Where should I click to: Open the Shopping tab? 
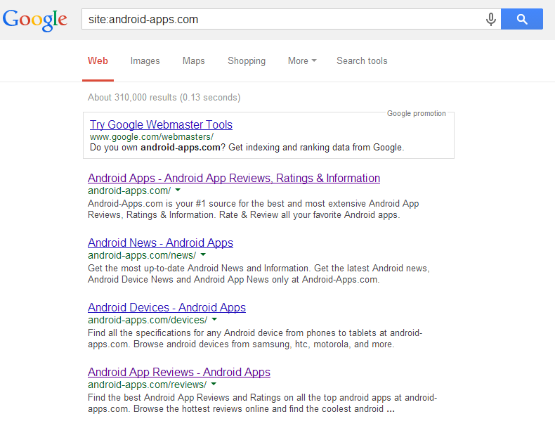pos(247,61)
